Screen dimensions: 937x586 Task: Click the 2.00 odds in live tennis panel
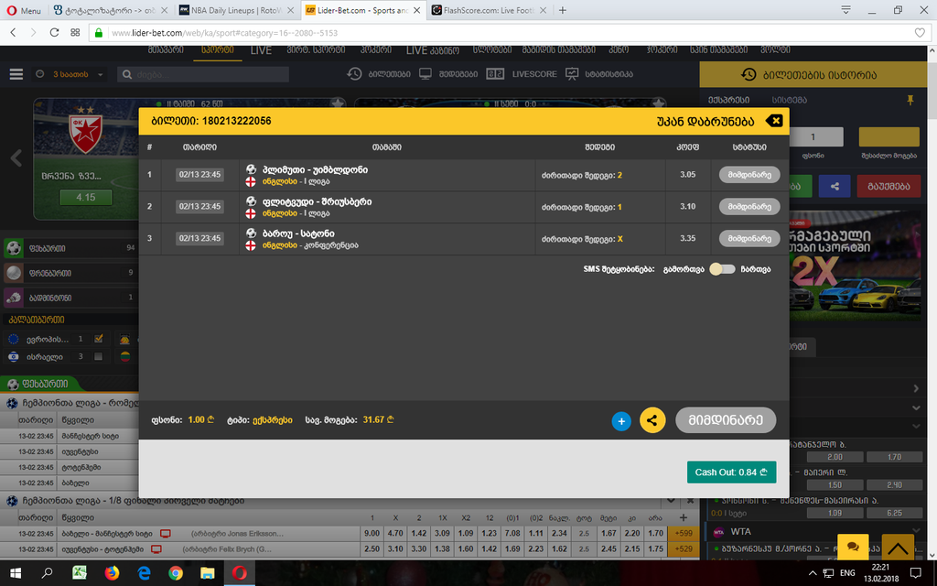(835, 457)
